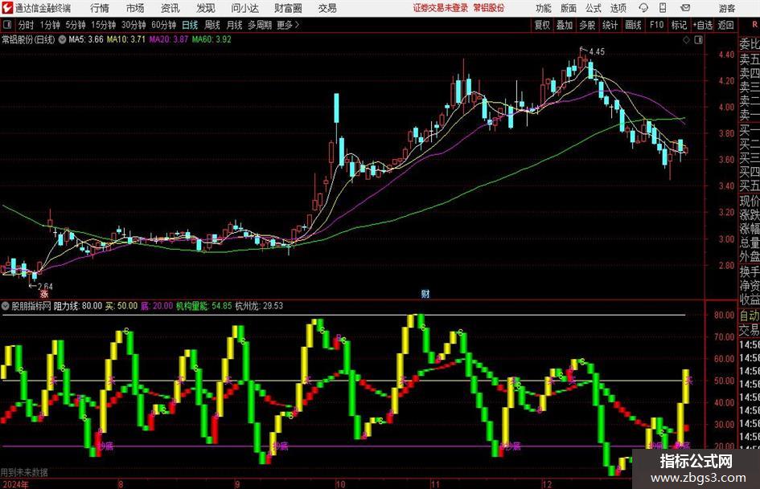Open the 行情 menu

coord(100,8)
